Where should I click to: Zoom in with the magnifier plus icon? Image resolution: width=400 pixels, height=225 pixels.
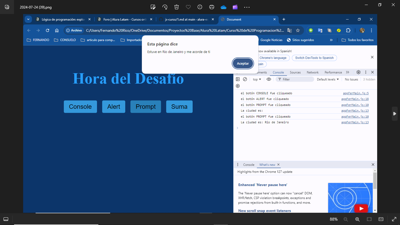click(358, 219)
